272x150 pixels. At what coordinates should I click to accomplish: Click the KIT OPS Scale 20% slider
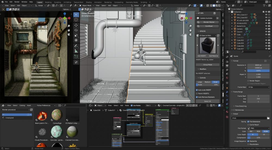(208, 85)
